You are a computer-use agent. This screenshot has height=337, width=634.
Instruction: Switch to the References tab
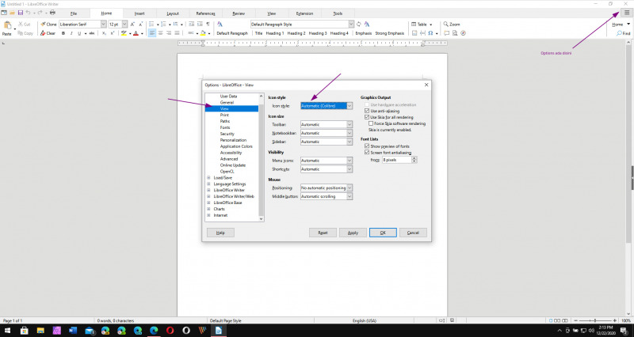(205, 13)
